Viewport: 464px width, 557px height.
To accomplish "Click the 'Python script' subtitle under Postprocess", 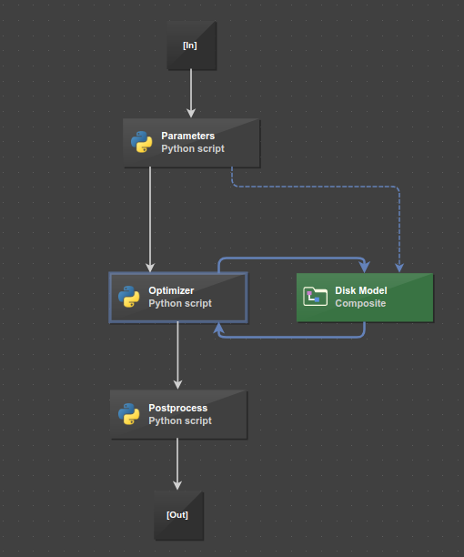I will [180, 420].
